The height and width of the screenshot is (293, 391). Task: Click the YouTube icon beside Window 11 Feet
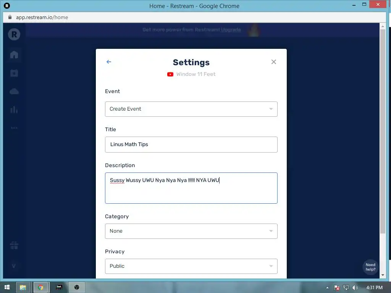(x=170, y=74)
